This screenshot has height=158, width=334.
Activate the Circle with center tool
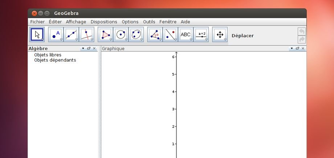tap(121, 35)
